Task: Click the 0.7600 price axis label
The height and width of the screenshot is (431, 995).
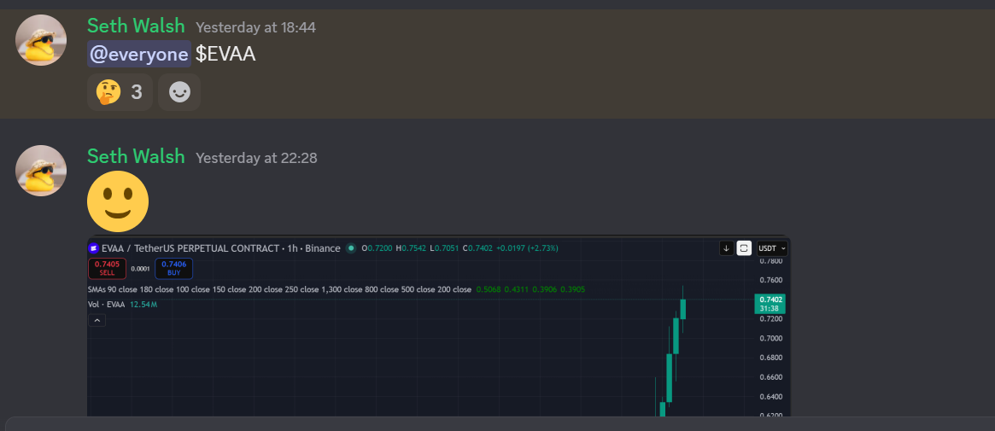Action: click(772, 280)
